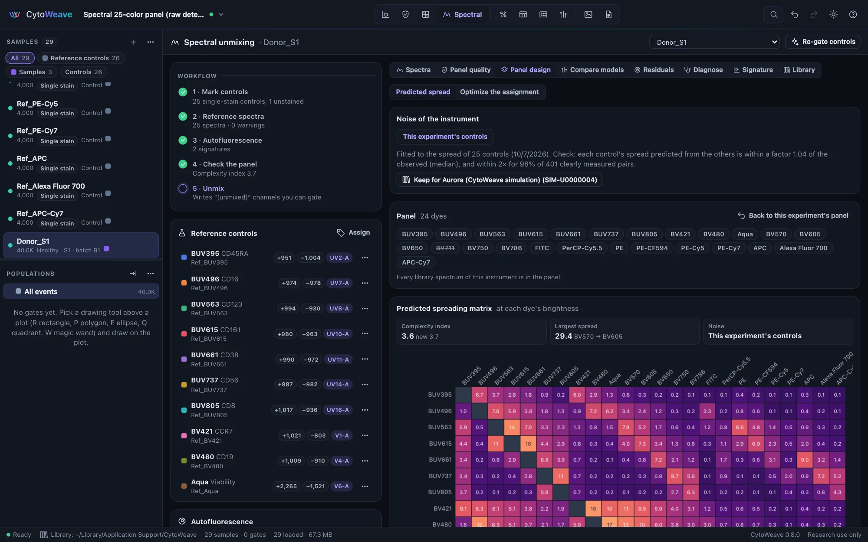Select the Controls 26 filter chip
Image resolution: width=868 pixels, height=542 pixels.
click(x=83, y=72)
